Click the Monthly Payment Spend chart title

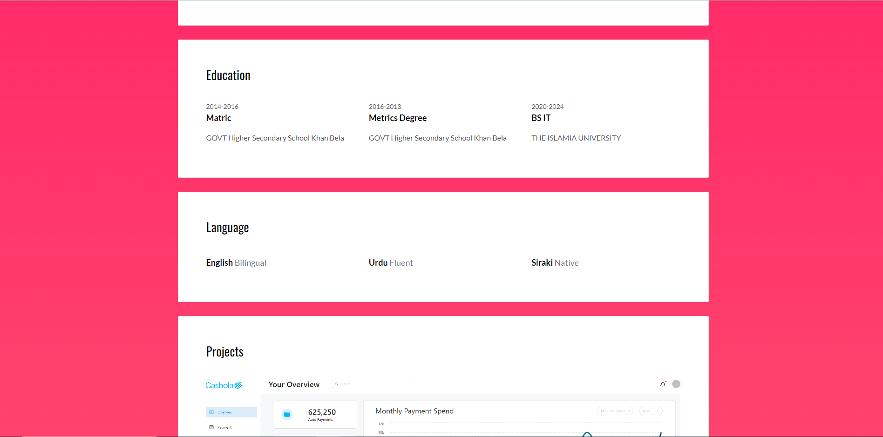tap(414, 411)
